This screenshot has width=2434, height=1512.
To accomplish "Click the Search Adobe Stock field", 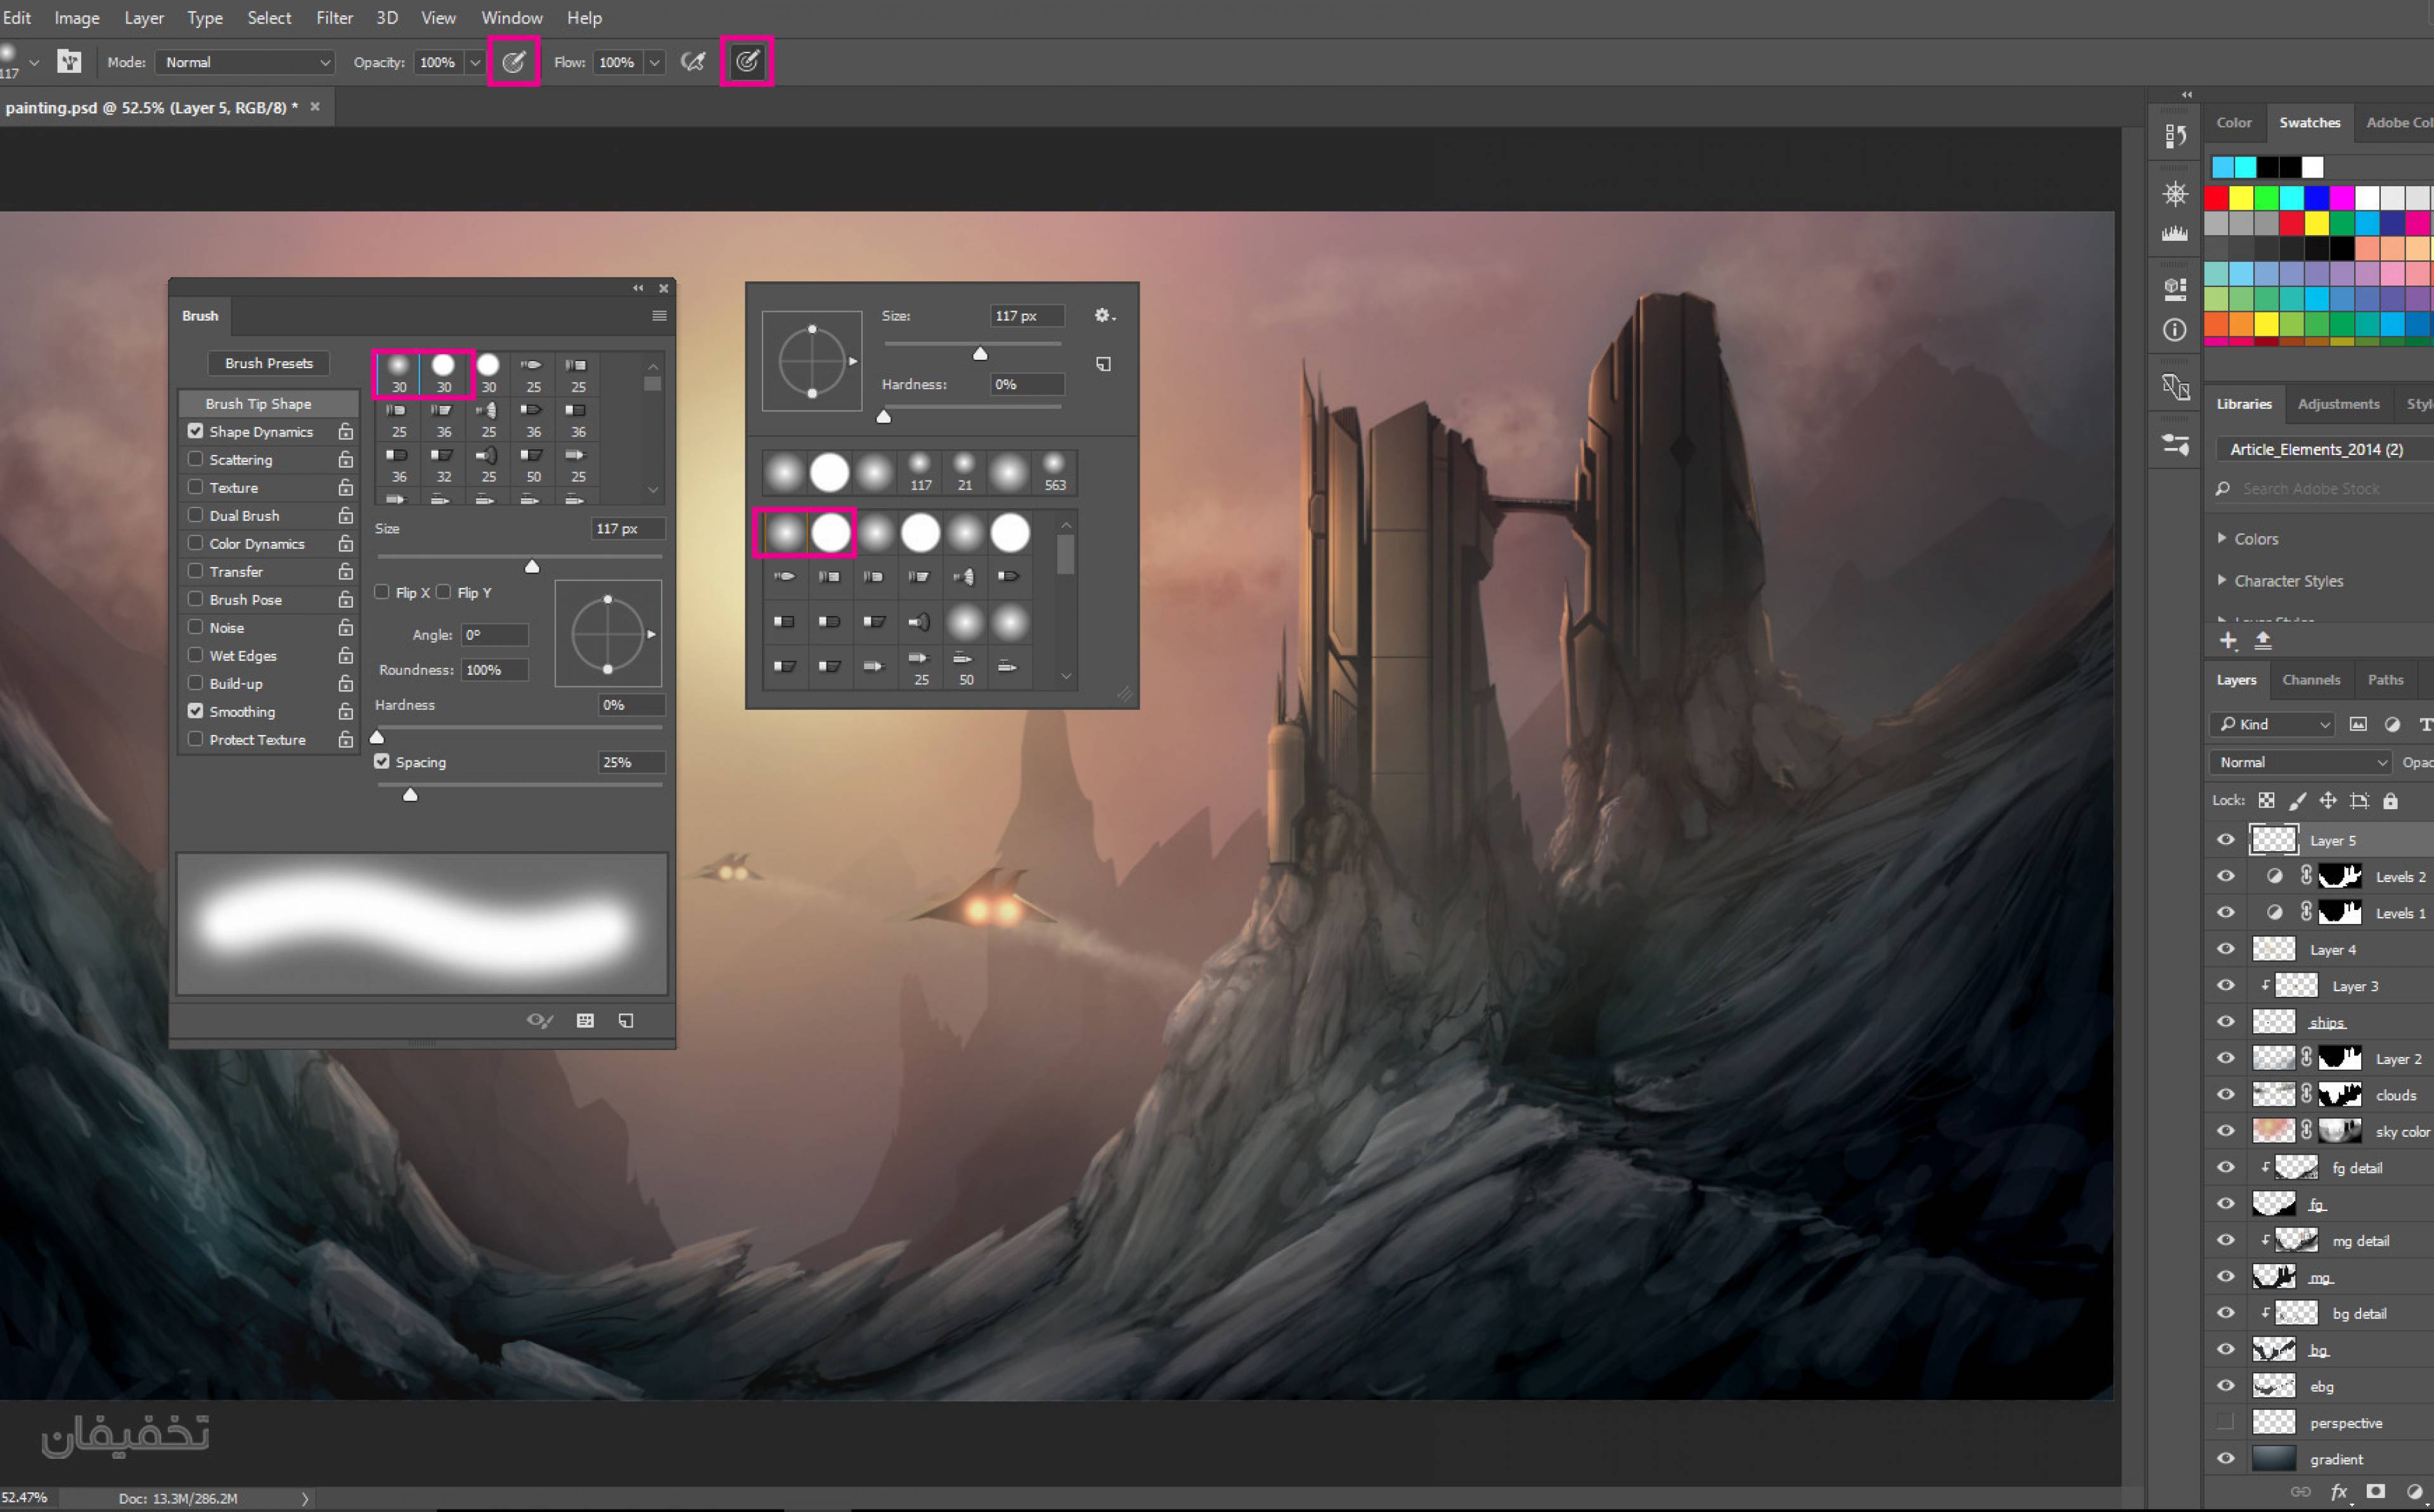I will click(x=2324, y=488).
